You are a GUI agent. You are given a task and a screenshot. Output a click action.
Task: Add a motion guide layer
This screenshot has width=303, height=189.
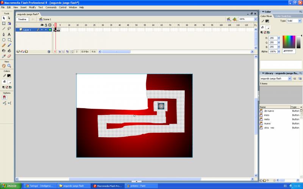[x=22, y=51]
